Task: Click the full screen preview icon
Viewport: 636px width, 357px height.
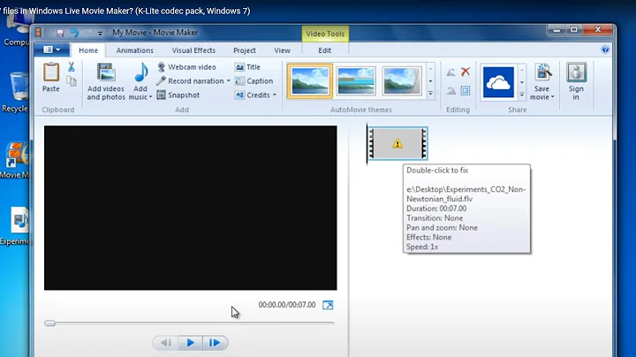Action: coord(328,305)
